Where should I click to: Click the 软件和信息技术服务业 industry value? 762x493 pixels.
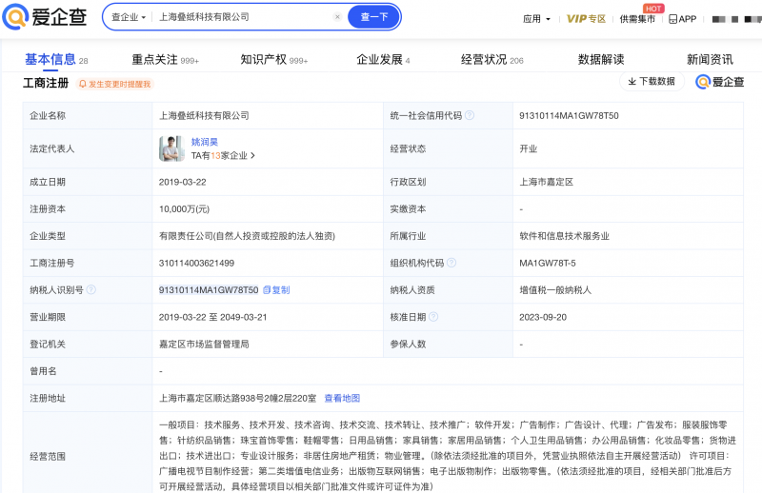564,236
